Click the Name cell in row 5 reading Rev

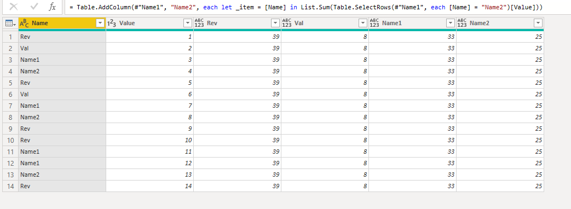point(62,83)
